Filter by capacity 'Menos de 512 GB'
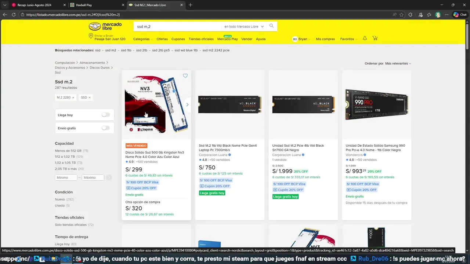This screenshot has height=264, width=470. (68, 151)
